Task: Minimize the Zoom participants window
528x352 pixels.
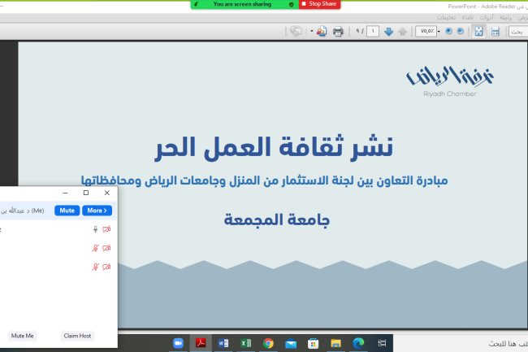Action: [x=65, y=193]
